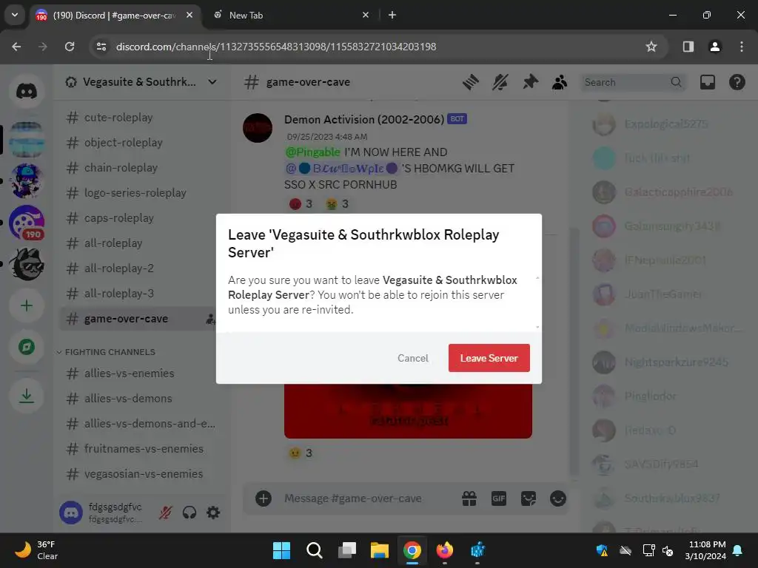Open the Inbox icon
758x568 pixels.
(707, 82)
